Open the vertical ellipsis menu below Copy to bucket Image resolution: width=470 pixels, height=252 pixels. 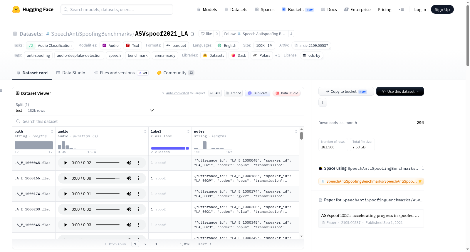pyautogui.click(x=323, y=102)
